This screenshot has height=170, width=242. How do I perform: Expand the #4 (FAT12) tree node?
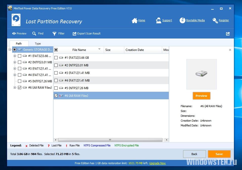(15, 75)
